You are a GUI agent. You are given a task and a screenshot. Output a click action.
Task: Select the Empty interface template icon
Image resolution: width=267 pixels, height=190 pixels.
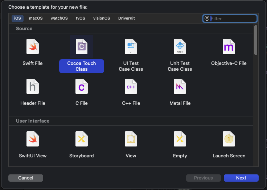[x=180, y=139]
